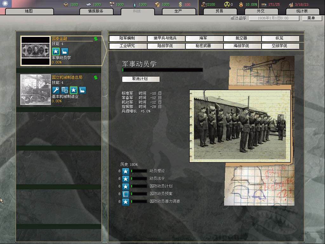The height and width of the screenshot is (244, 325).
Task: Click the nuclear symbol in top bar
Action: point(227,4)
